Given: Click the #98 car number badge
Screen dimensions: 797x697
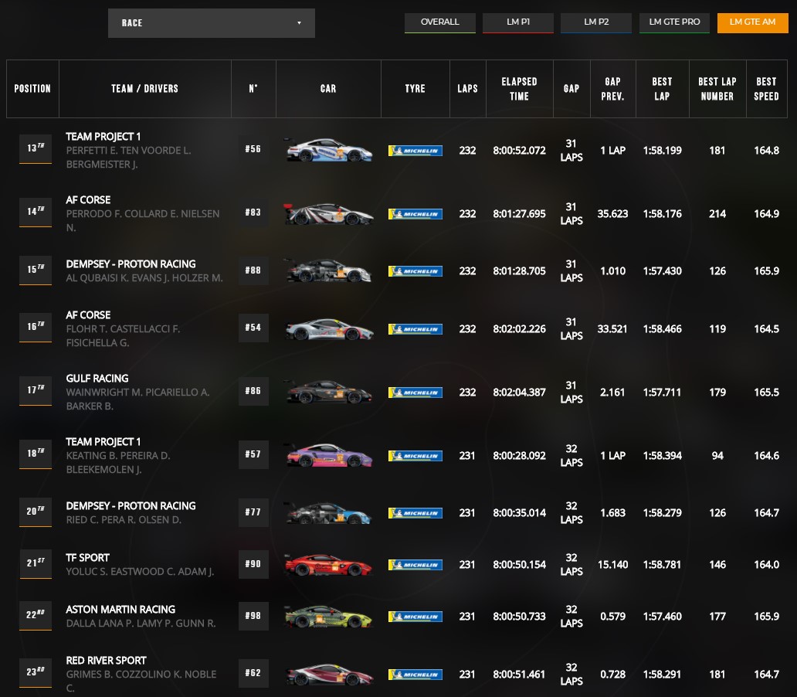Looking at the screenshot, I should (253, 616).
